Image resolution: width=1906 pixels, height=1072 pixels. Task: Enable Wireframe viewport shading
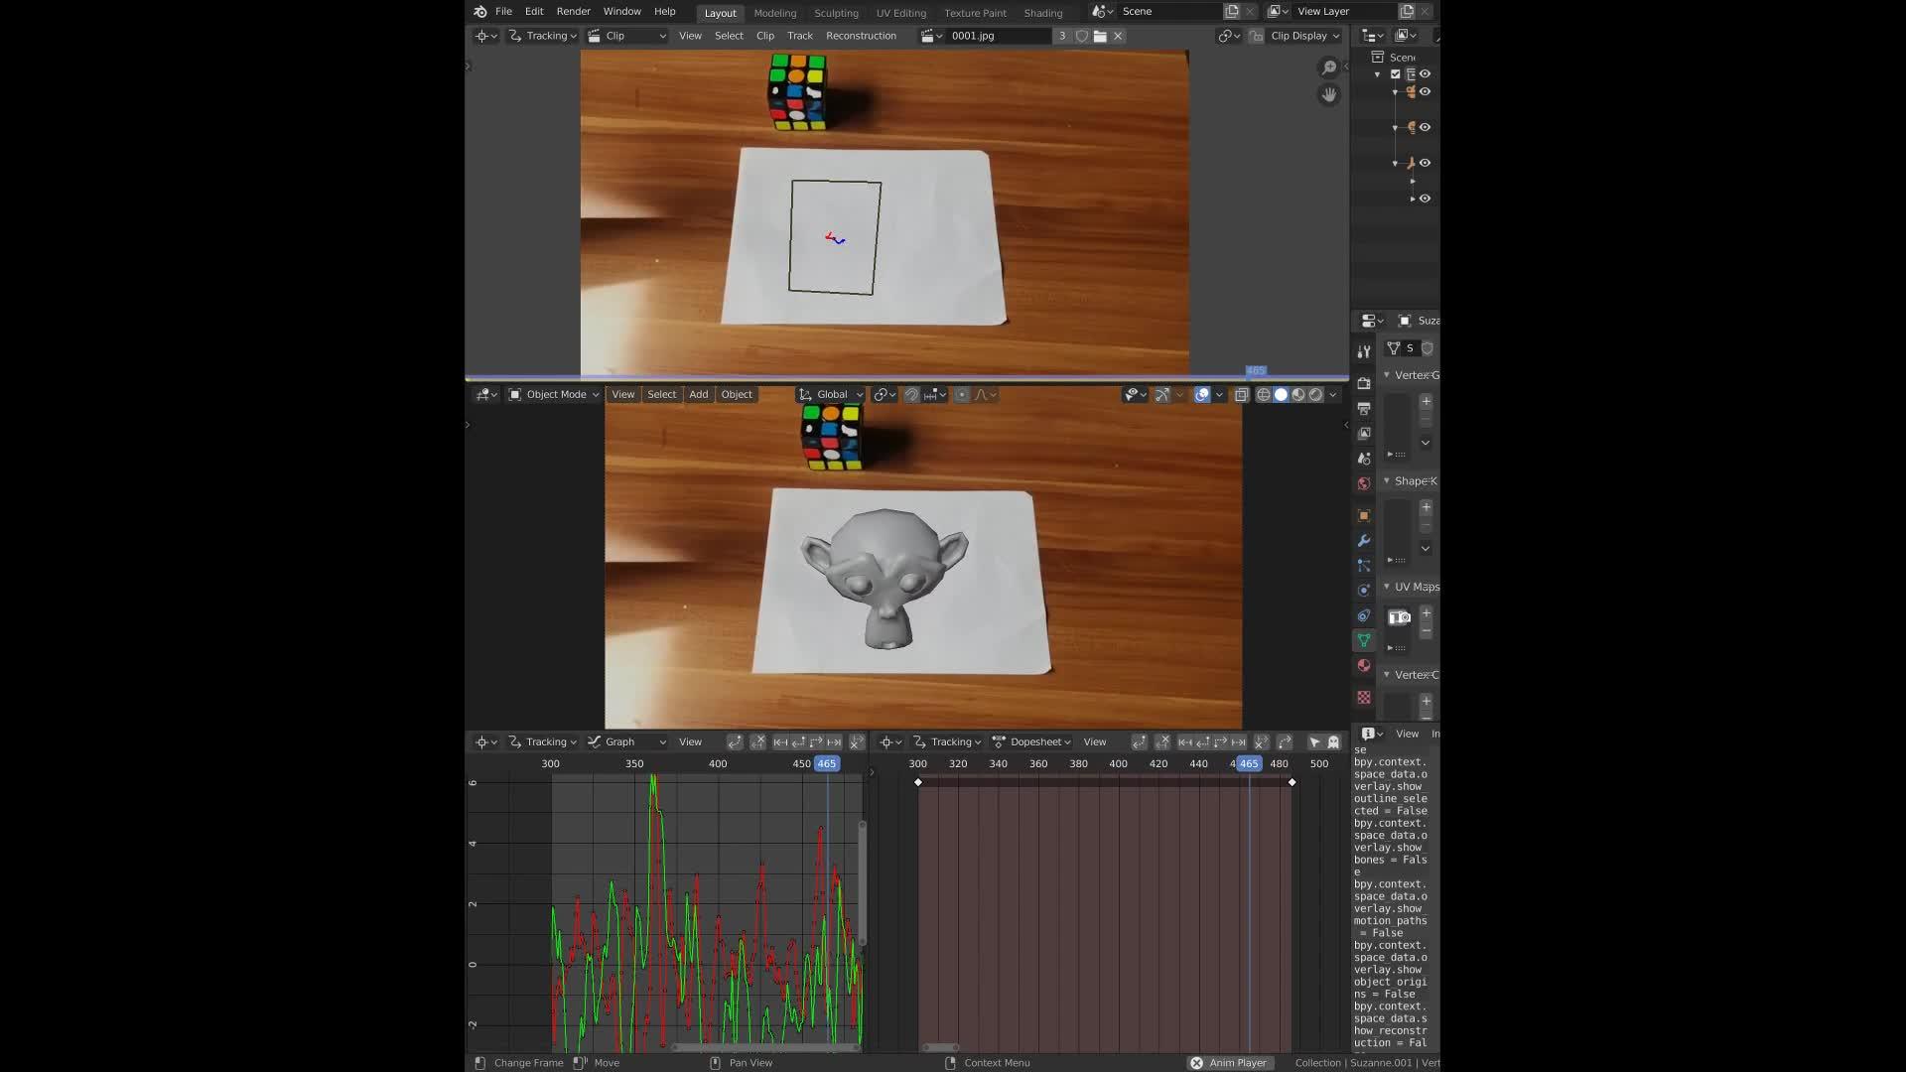[1263, 394]
